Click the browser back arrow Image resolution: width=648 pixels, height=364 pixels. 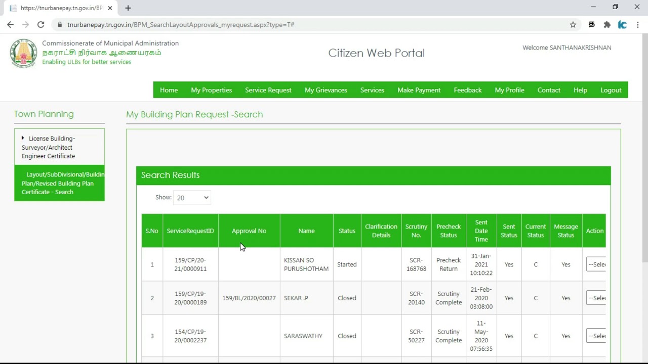pos(10,25)
